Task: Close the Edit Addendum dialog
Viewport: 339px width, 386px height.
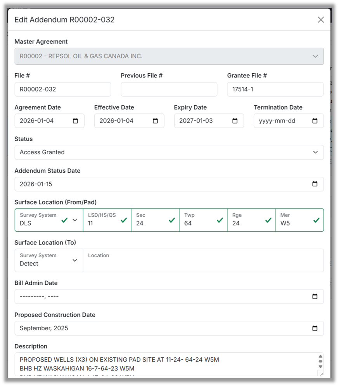Action: click(321, 20)
